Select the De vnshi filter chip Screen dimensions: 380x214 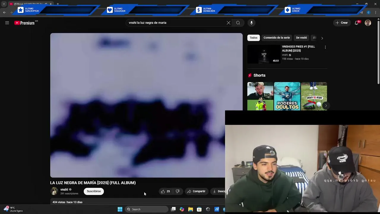pyautogui.click(x=301, y=38)
